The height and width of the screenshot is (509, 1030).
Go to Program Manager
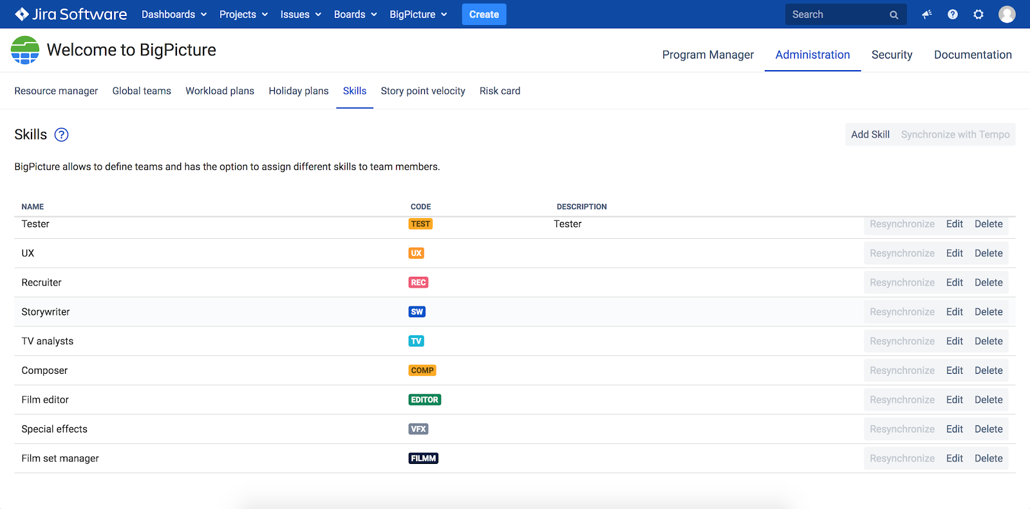tap(708, 55)
